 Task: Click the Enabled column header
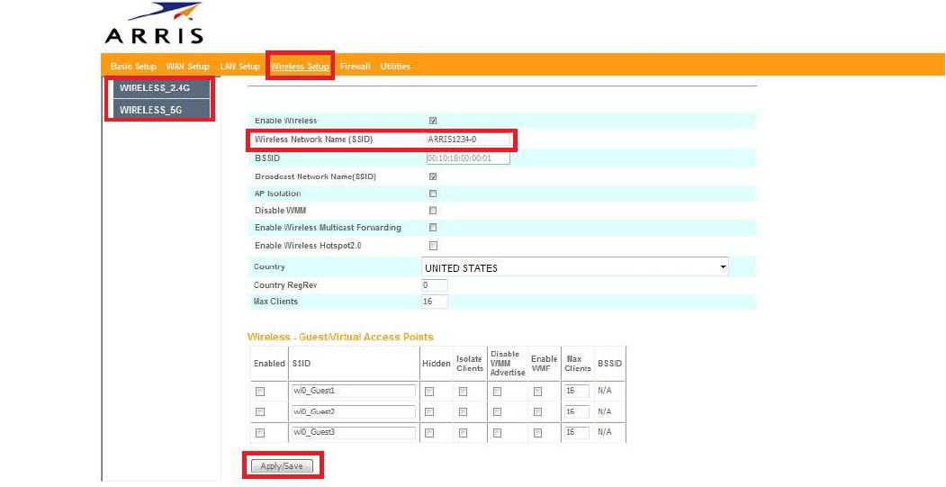269,364
